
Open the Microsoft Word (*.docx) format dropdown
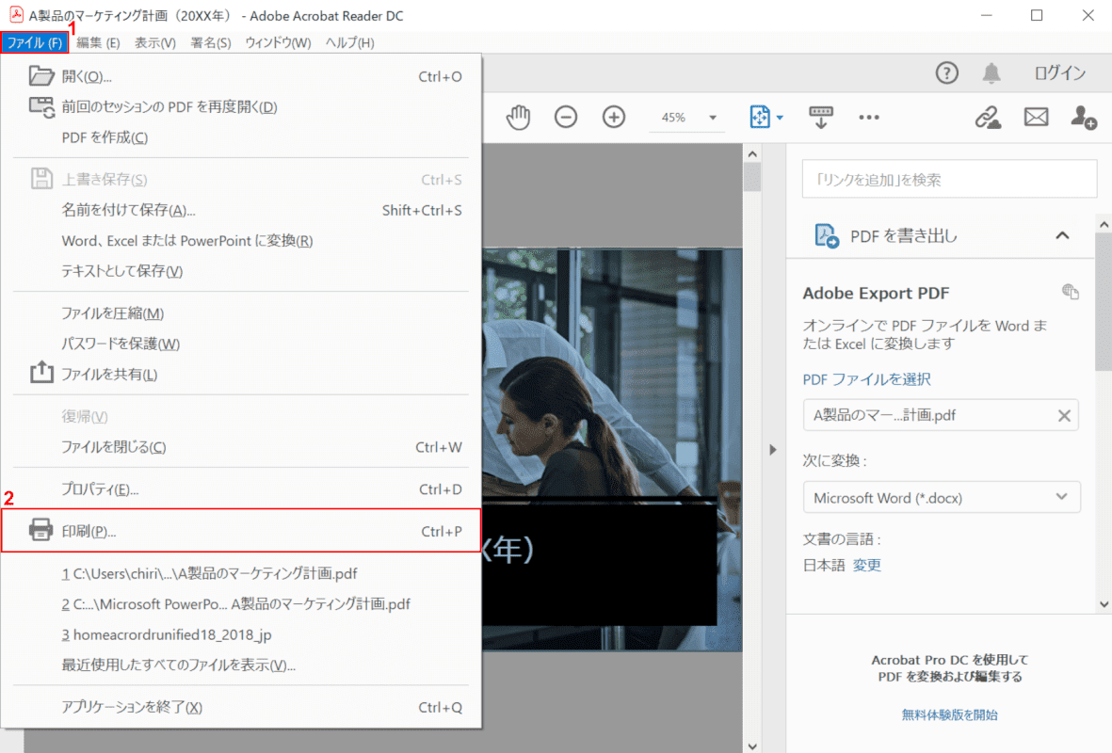[942, 497]
